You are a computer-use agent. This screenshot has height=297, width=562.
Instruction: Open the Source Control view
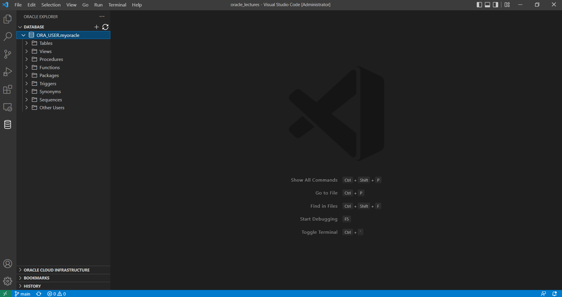pyautogui.click(x=8, y=54)
